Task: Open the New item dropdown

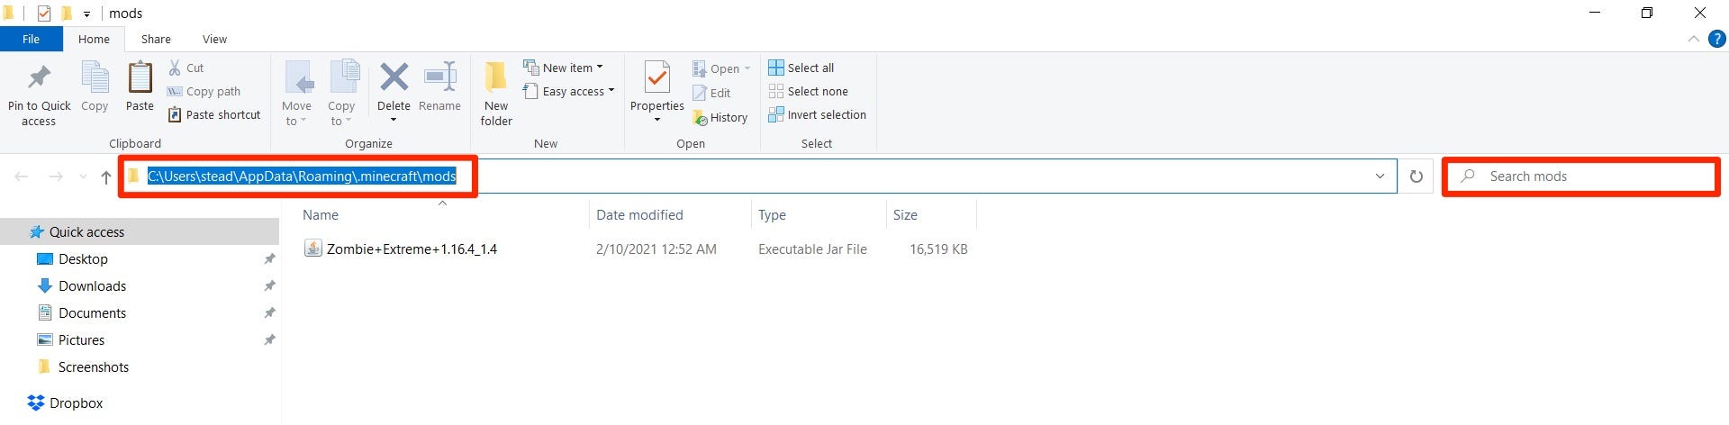Action: [564, 68]
